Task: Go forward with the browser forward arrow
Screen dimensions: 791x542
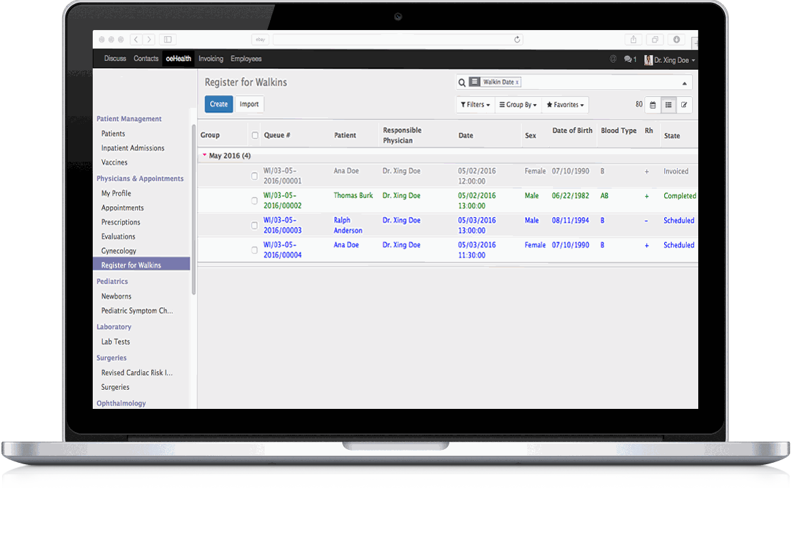Action: coord(149,40)
